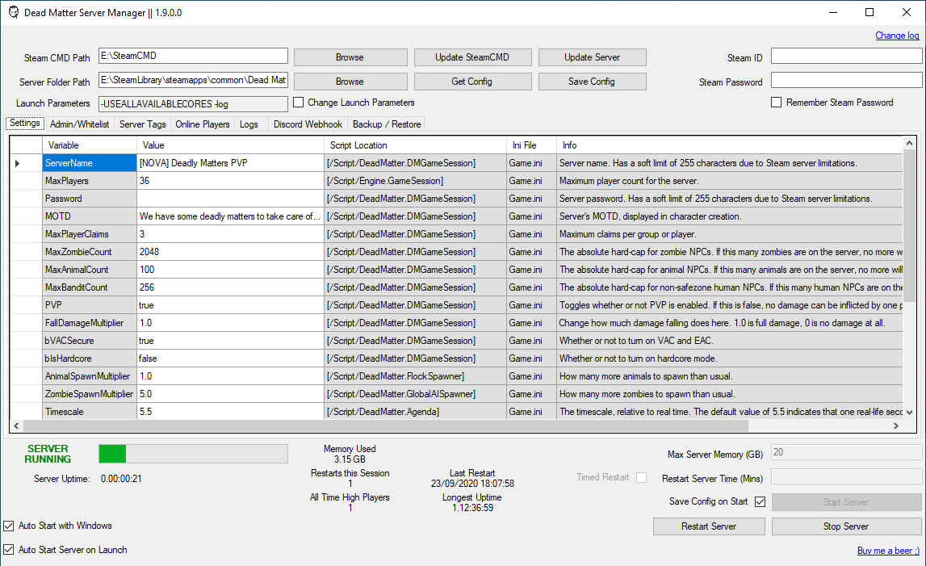Open the Online Players tab
926x566 pixels.
202,124
